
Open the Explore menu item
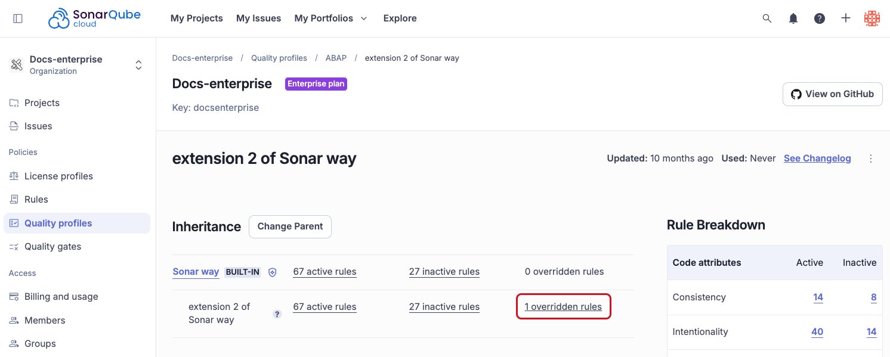400,18
